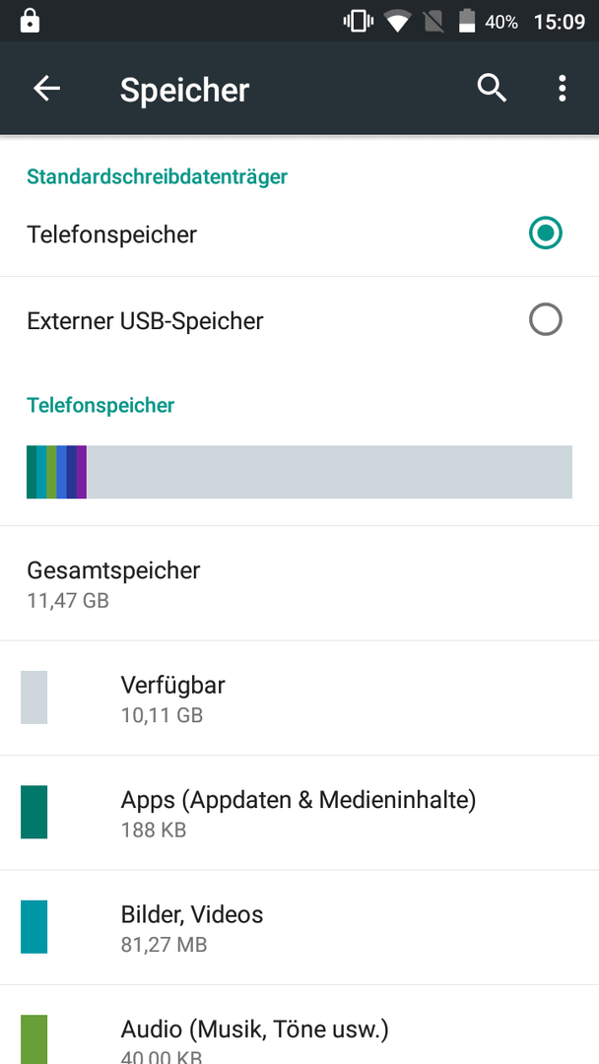Tap the dark green Apps color swatch
Screen dimensions: 599x1064
coord(33,812)
